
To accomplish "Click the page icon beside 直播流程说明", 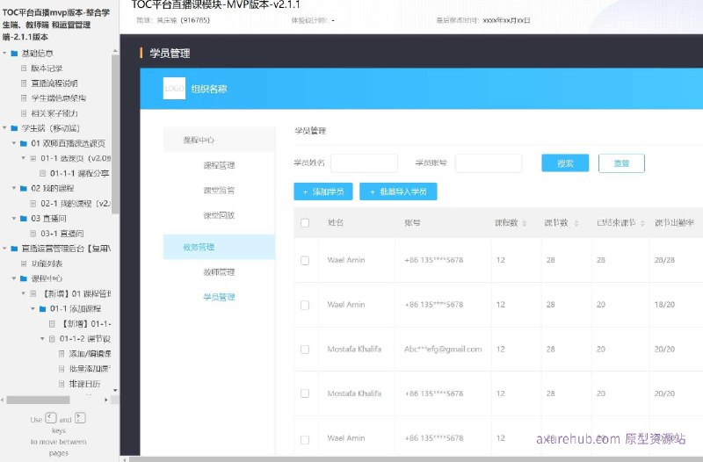I will pos(24,83).
